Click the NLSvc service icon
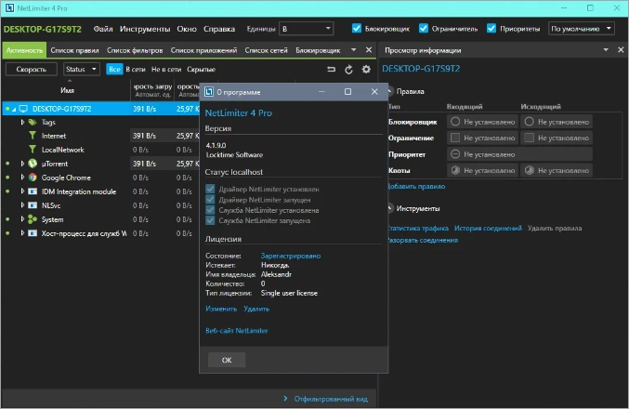Image resolution: width=629 pixels, height=409 pixels. click(33, 205)
